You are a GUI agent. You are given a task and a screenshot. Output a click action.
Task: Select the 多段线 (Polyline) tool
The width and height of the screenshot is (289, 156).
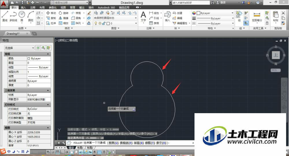pos(13,16)
